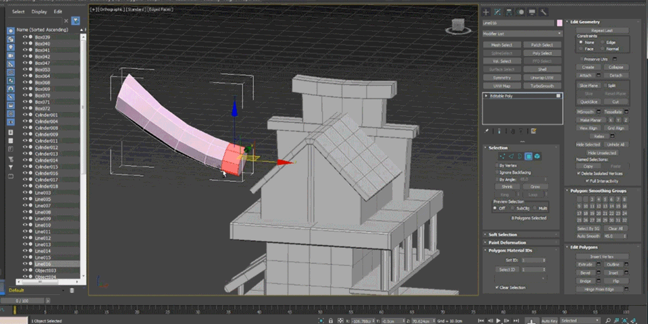Open the Edit menu in scene explorer
This screenshot has height=324, width=648.
(58, 11)
